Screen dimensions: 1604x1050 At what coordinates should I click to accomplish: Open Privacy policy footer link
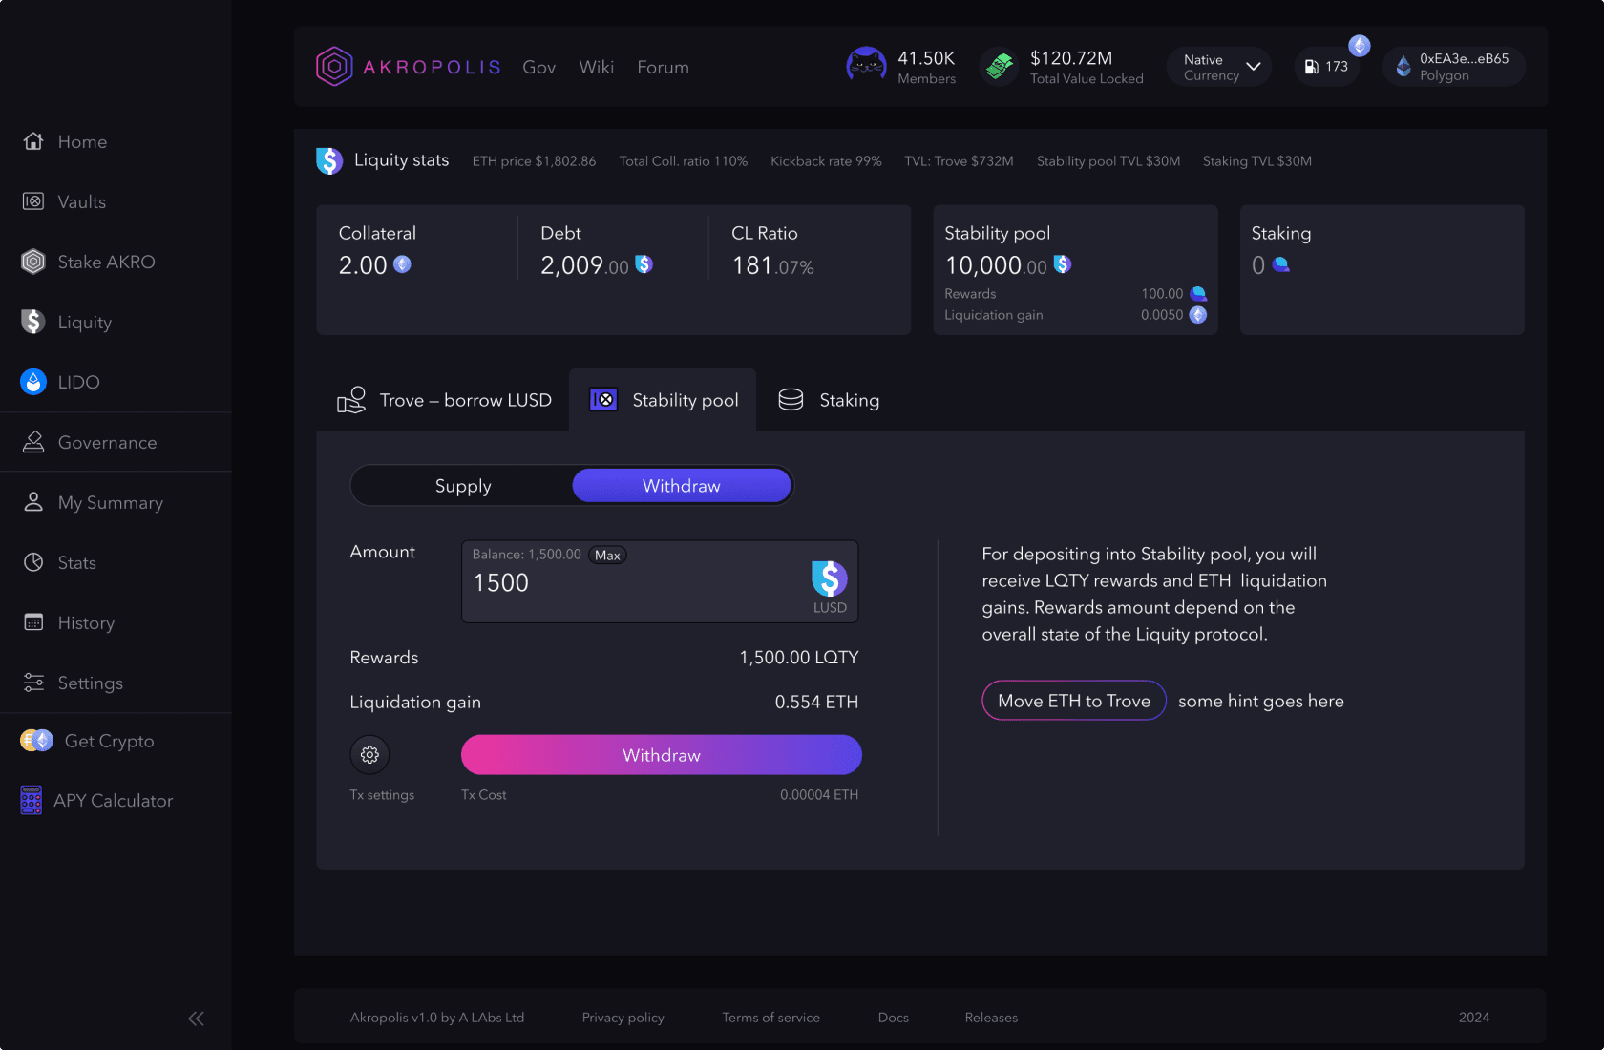pos(623,1018)
